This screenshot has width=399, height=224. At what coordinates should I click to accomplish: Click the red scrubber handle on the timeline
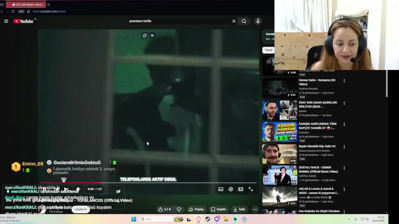click(x=100, y=183)
